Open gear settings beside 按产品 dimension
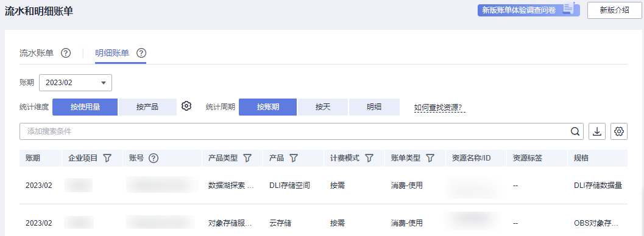 point(186,106)
